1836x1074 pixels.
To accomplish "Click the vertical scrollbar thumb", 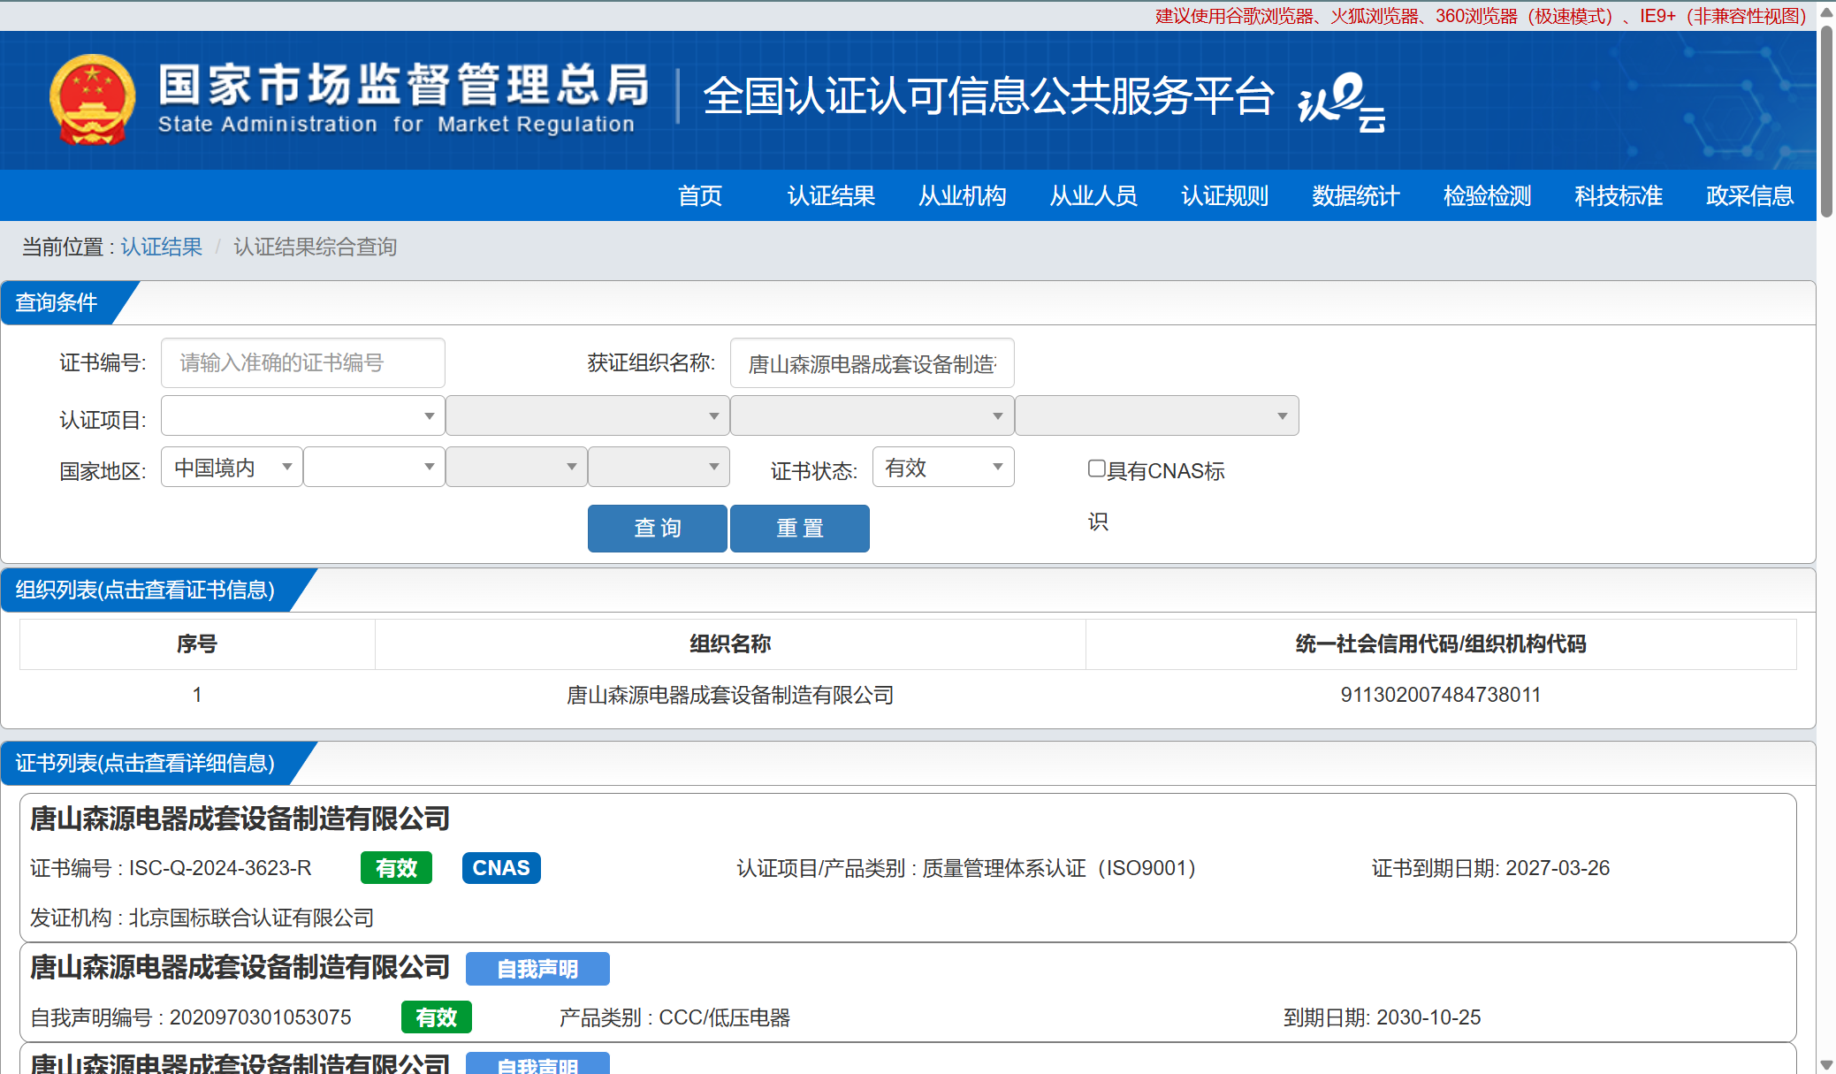I will [1826, 122].
